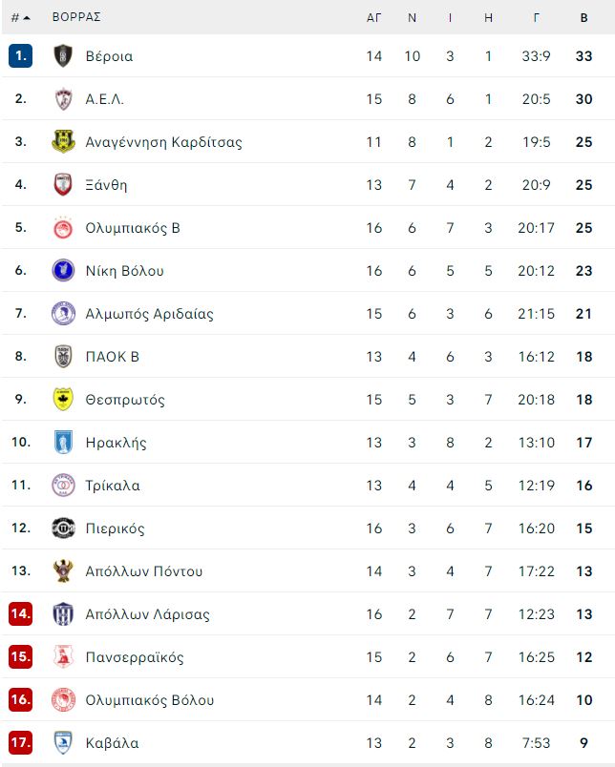Click the blue position 1 badge
This screenshot has height=767, width=615.
pyautogui.click(x=21, y=55)
